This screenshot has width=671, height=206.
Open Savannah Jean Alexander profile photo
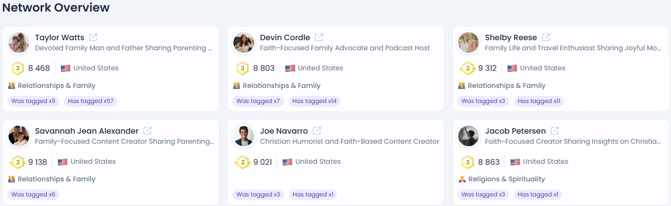19,136
